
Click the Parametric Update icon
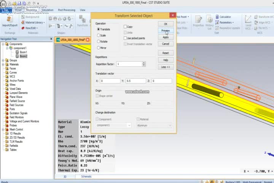217,28
